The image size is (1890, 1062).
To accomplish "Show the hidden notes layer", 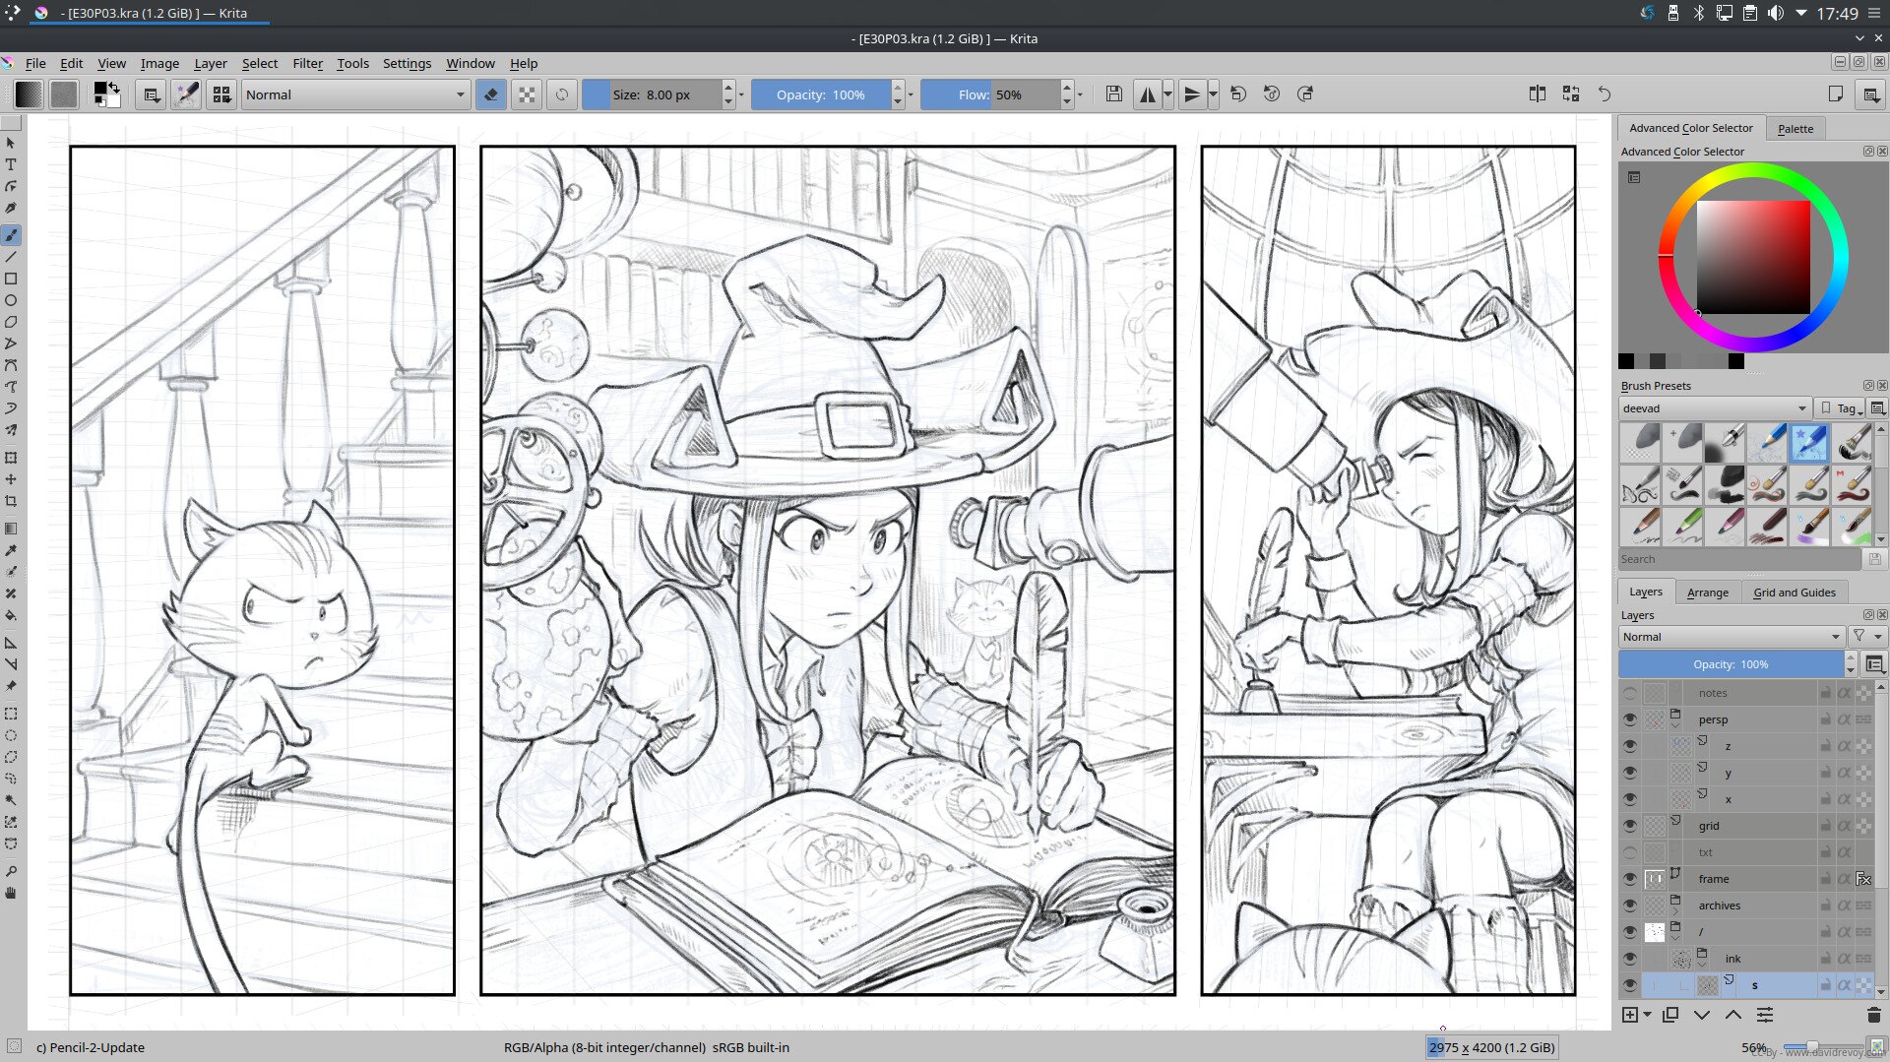I will pyautogui.click(x=1630, y=693).
